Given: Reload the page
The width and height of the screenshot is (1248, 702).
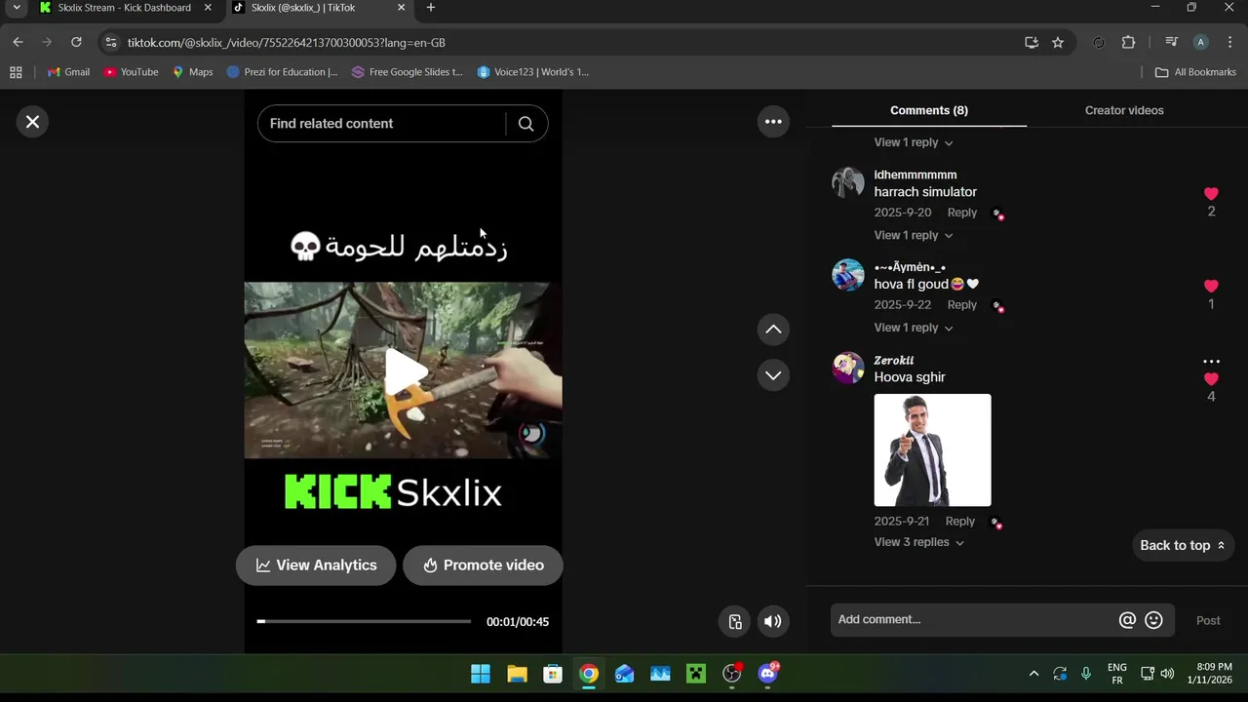Looking at the screenshot, I should tap(76, 43).
